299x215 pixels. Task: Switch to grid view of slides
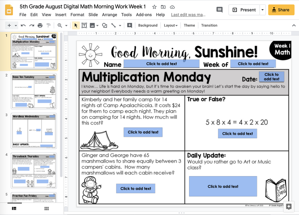click(x=46, y=208)
